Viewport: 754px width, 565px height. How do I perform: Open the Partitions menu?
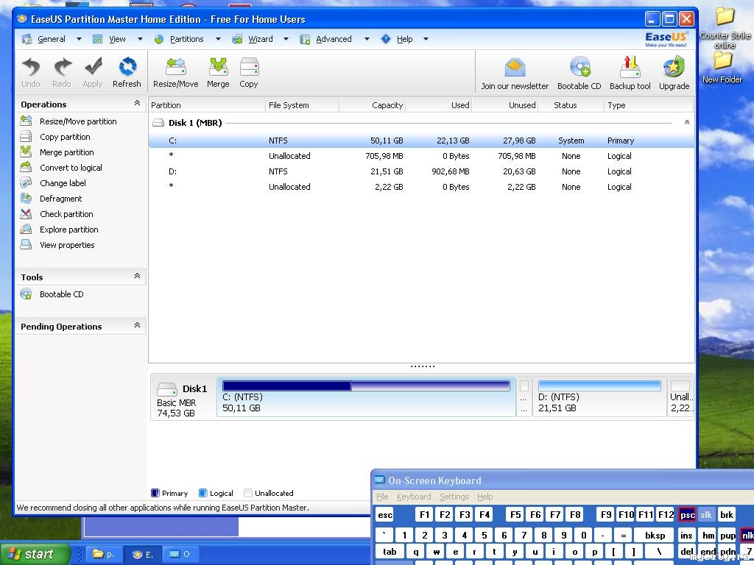(186, 39)
